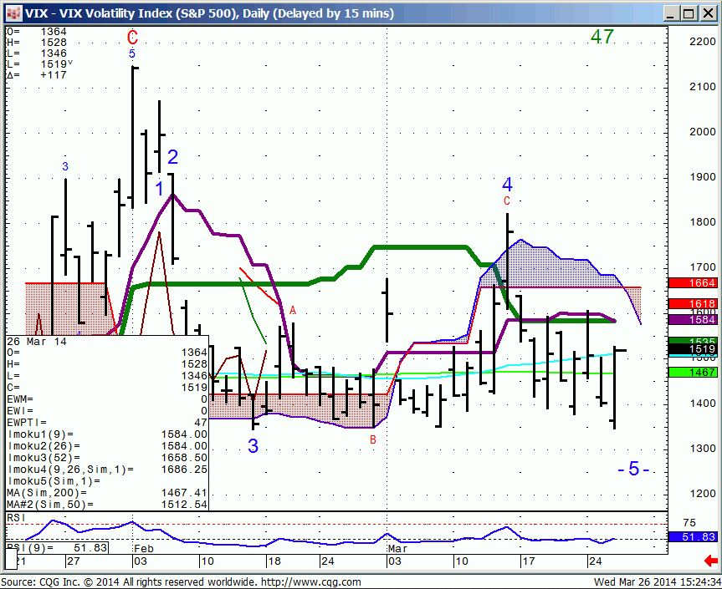The height and width of the screenshot is (589, 722).
Task: Click the red left-pointing arrow icon
Action: point(710,561)
